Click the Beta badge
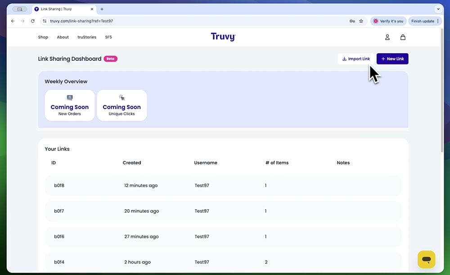Viewport: 450px width, 275px height. click(111, 59)
